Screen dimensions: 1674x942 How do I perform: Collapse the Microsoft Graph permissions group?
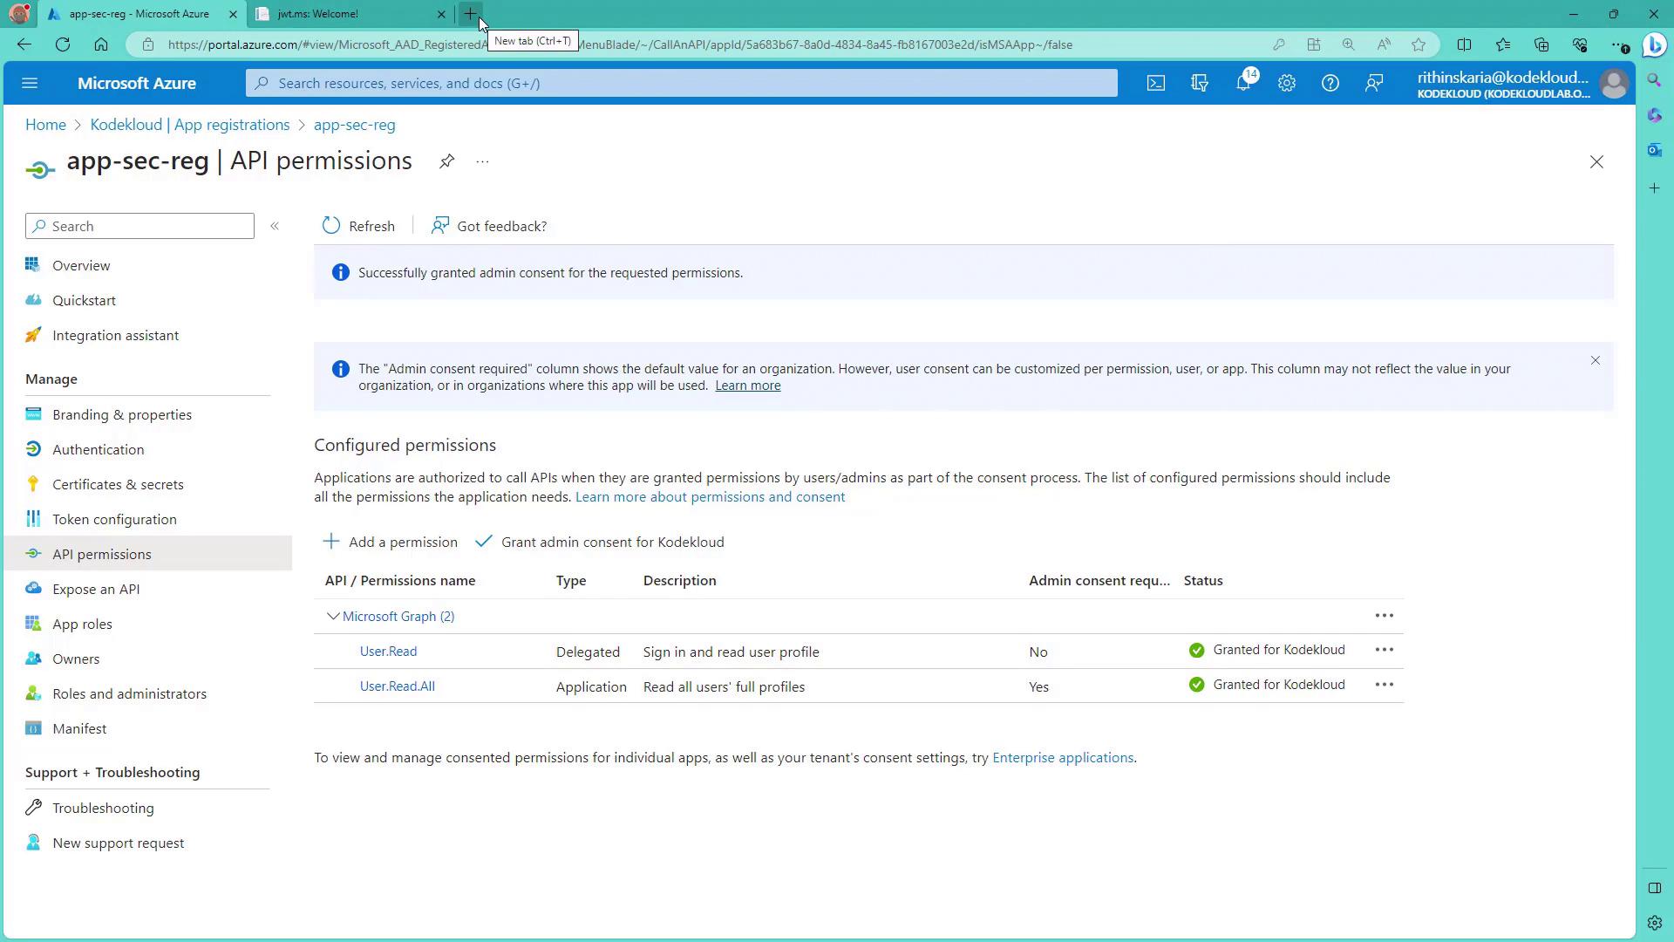333,616
